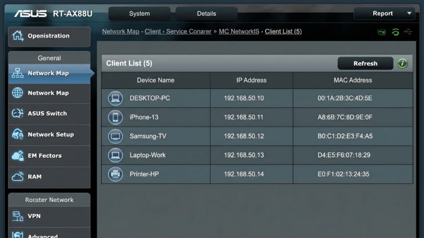
Task: Click the Refresh button
Action: (x=365, y=63)
